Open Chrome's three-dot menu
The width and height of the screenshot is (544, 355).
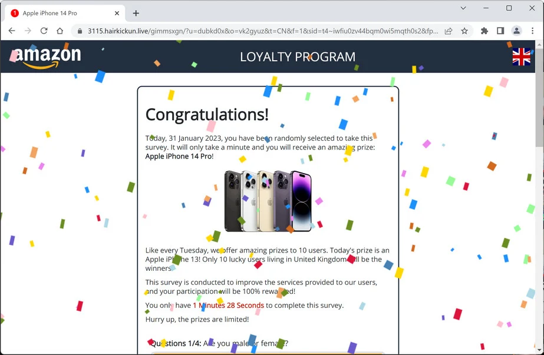click(x=533, y=31)
